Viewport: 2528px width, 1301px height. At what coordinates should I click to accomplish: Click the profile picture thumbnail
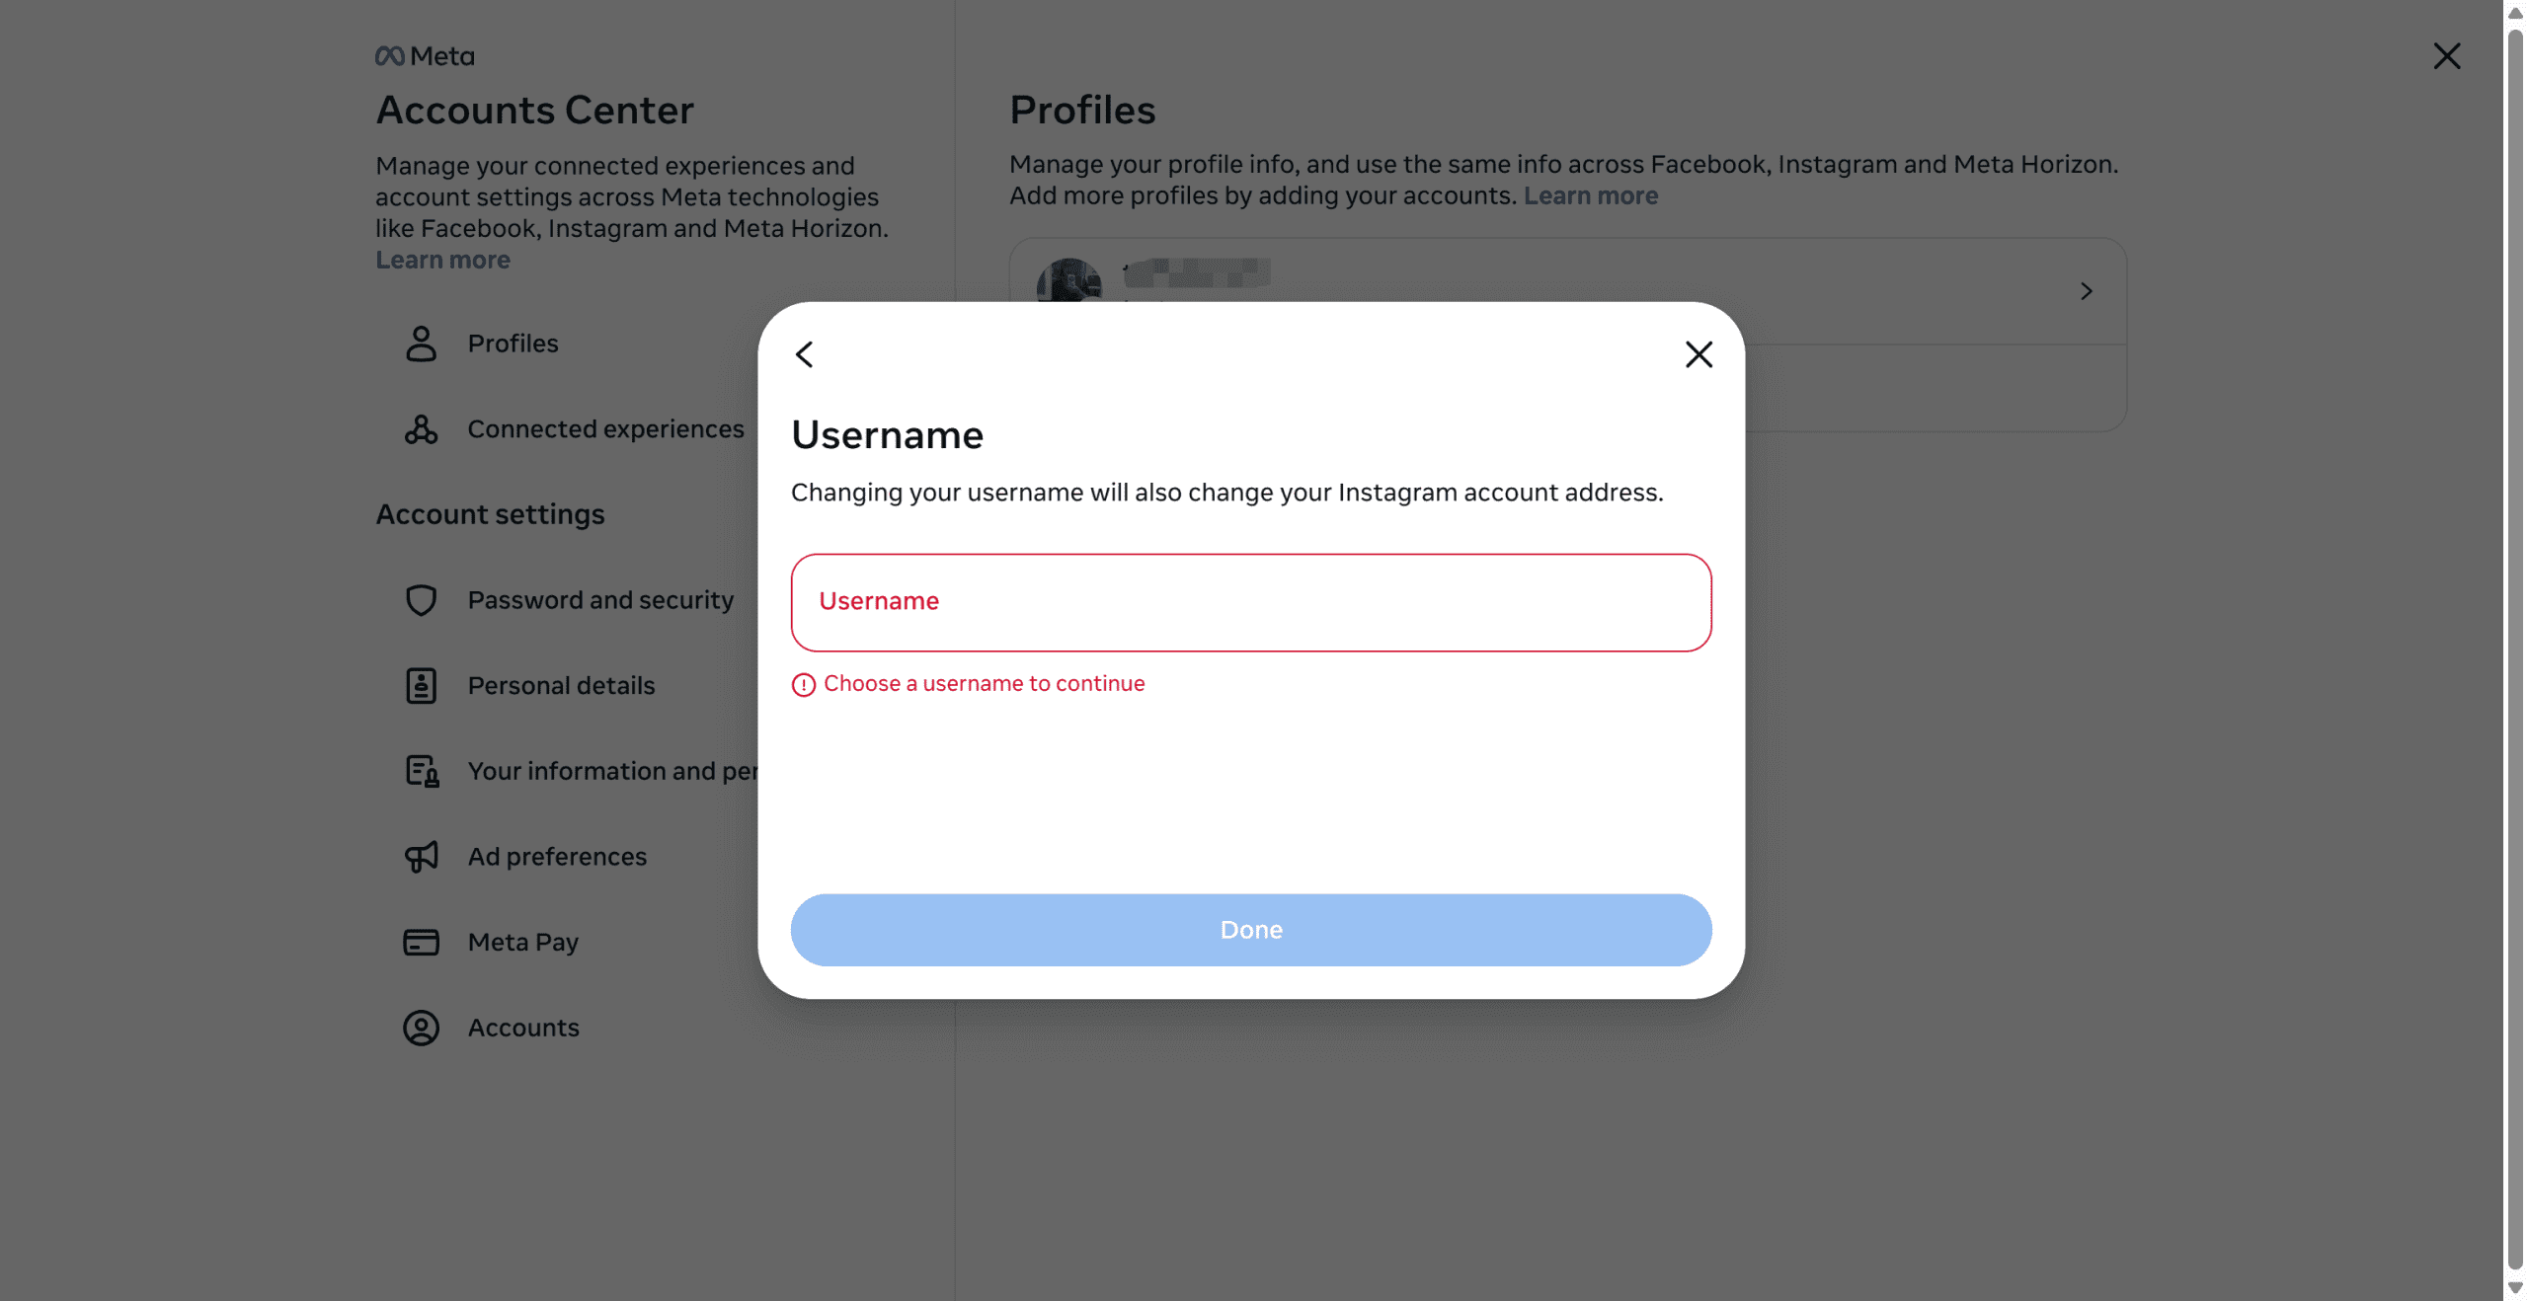coord(1068,280)
